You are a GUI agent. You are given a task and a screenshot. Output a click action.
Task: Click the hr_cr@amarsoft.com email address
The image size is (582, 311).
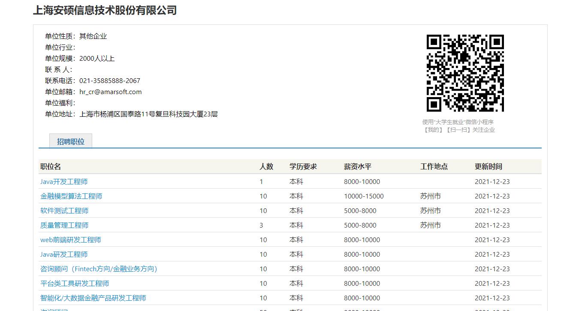[110, 92]
